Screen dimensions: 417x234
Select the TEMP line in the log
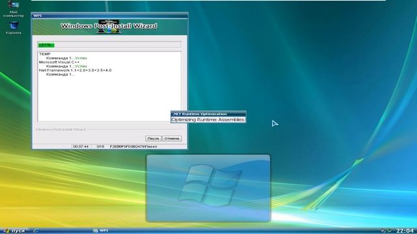[45, 54]
